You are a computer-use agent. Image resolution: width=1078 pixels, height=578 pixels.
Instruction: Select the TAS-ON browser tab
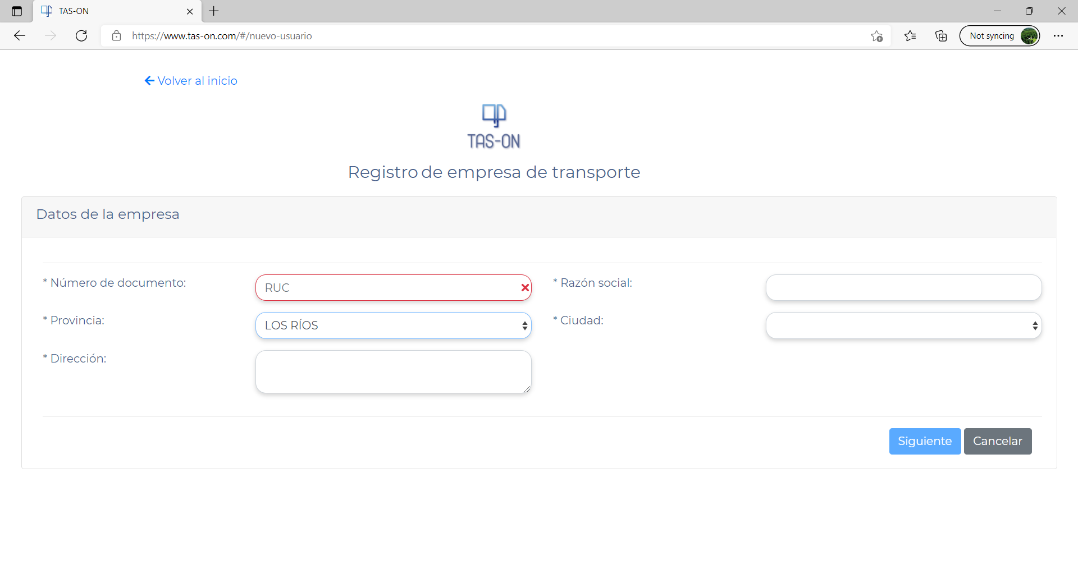click(112, 11)
